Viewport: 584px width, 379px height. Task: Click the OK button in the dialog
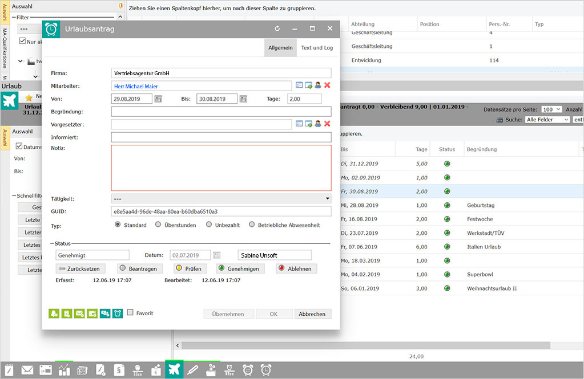click(274, 314)
